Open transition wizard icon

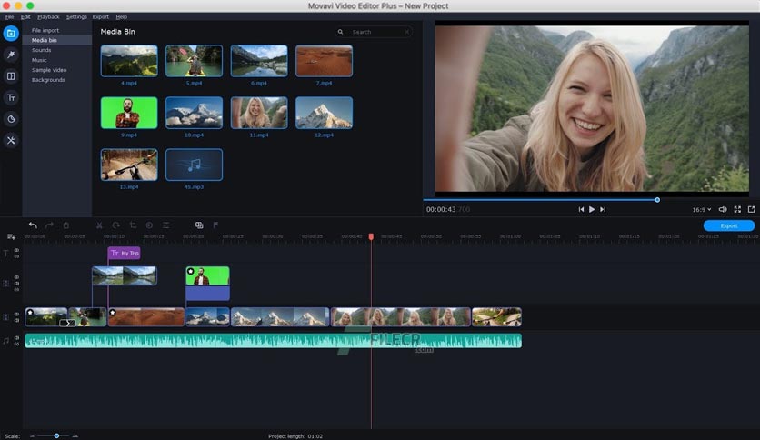199,225
